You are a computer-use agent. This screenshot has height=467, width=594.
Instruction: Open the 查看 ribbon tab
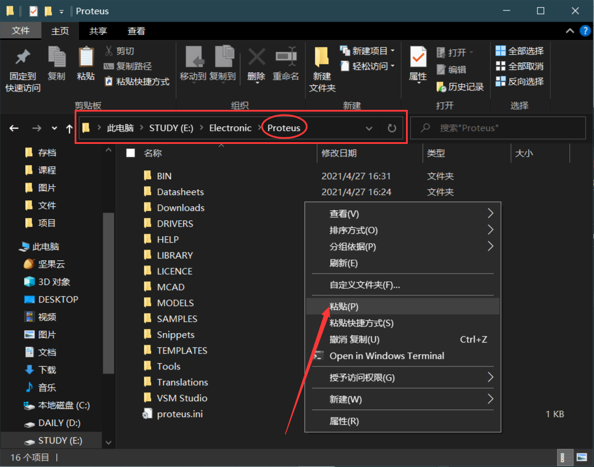tap(136, 31)
